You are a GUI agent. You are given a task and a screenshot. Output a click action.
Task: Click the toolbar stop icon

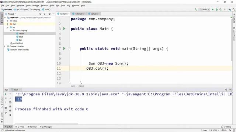(225, 10)
